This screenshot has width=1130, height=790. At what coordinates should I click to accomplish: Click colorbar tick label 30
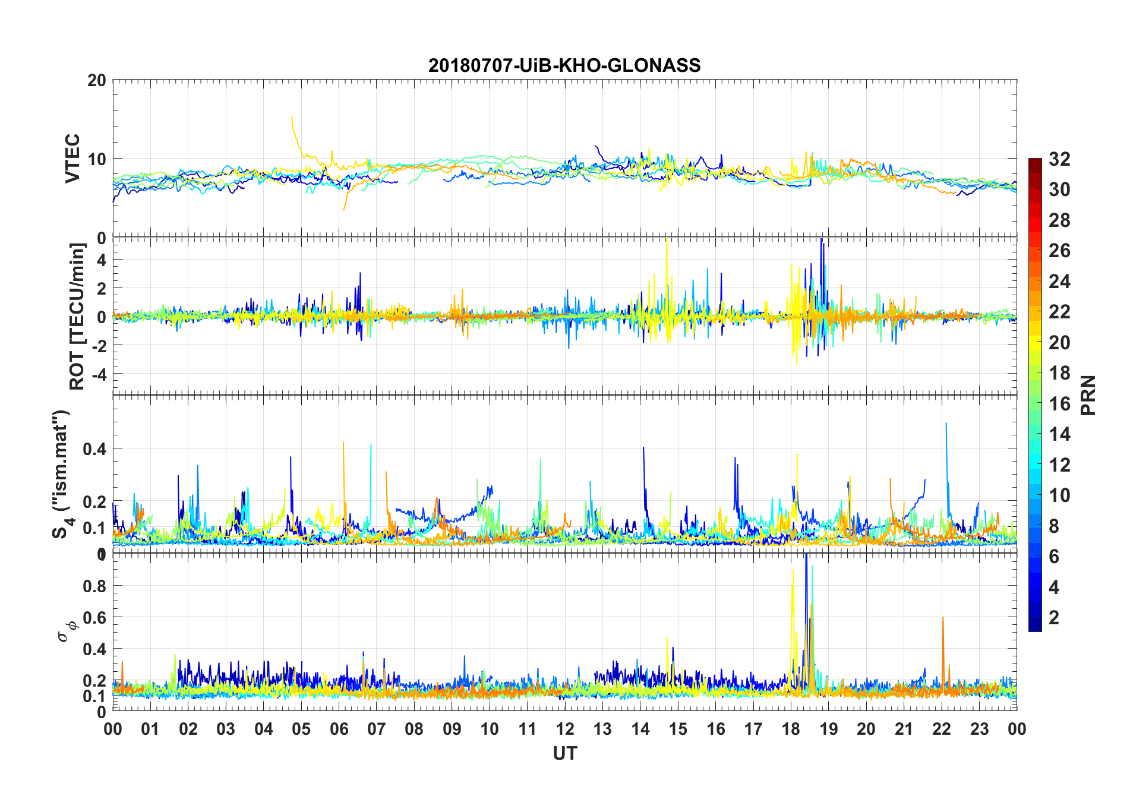coord(1059,189)
